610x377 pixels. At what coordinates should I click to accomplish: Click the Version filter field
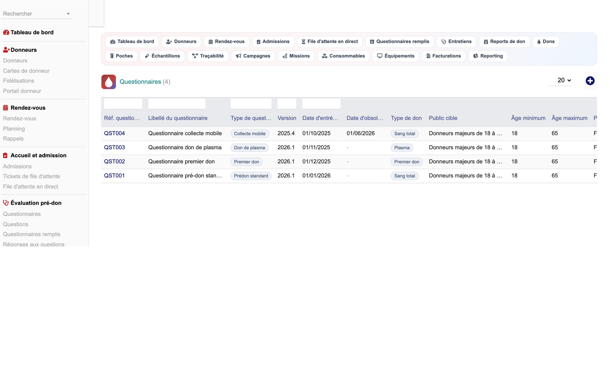[287, 104]
